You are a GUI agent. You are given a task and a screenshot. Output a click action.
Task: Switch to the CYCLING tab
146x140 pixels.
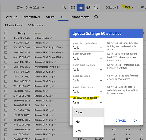(x=12, y=17)
